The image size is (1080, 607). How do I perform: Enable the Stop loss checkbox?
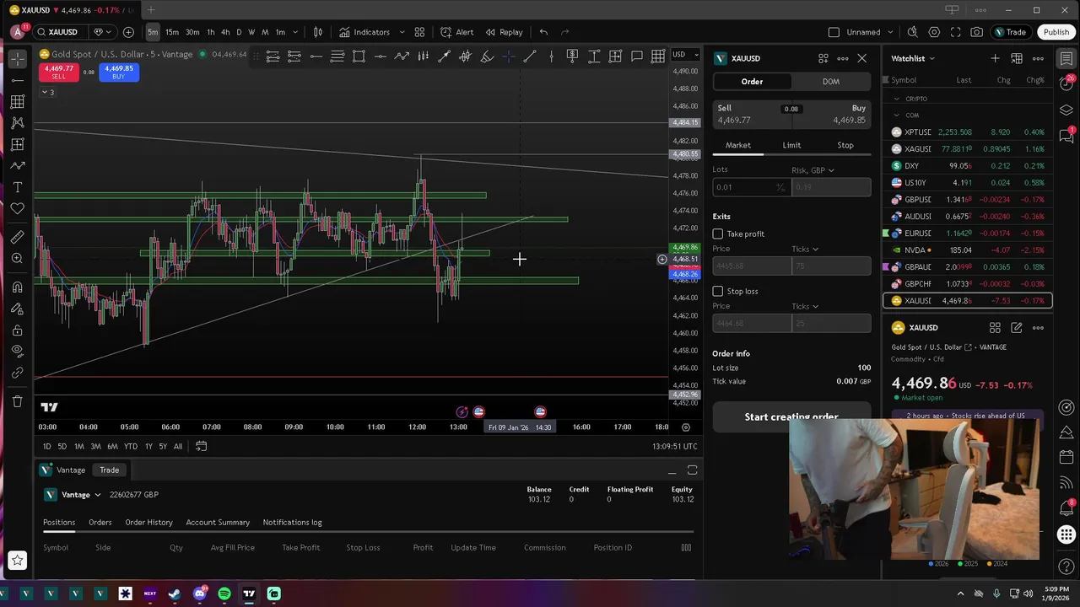[718, 291]
